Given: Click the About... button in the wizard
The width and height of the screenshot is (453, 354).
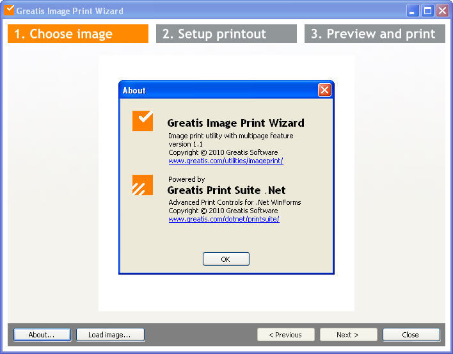Looking at the screenshot, I should 42,335.
